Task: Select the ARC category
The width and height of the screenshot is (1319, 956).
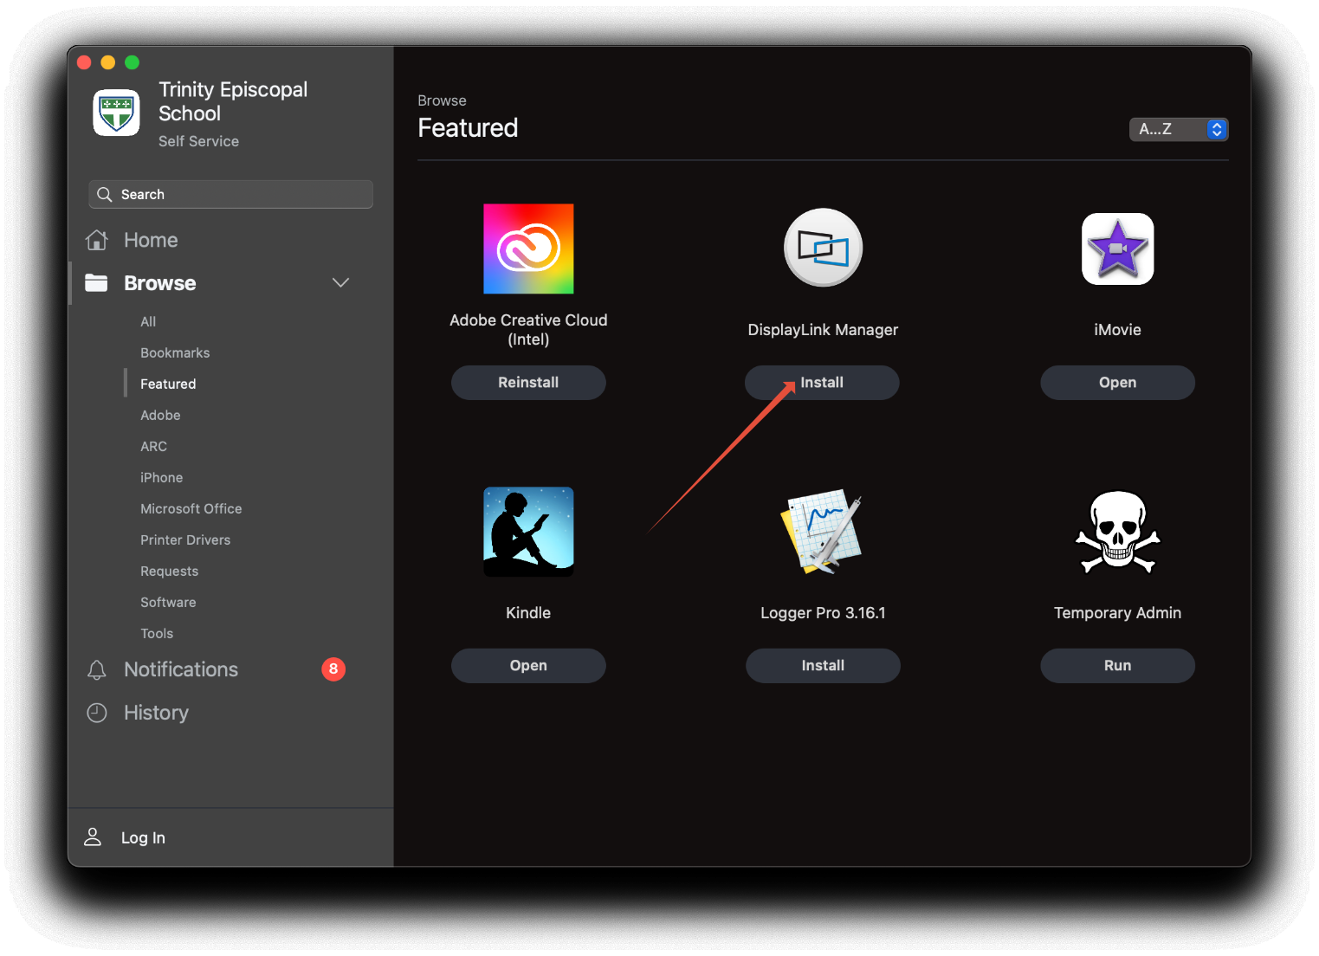Action: tap(153, 446)
